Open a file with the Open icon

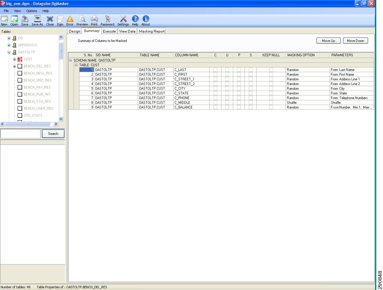14,21
